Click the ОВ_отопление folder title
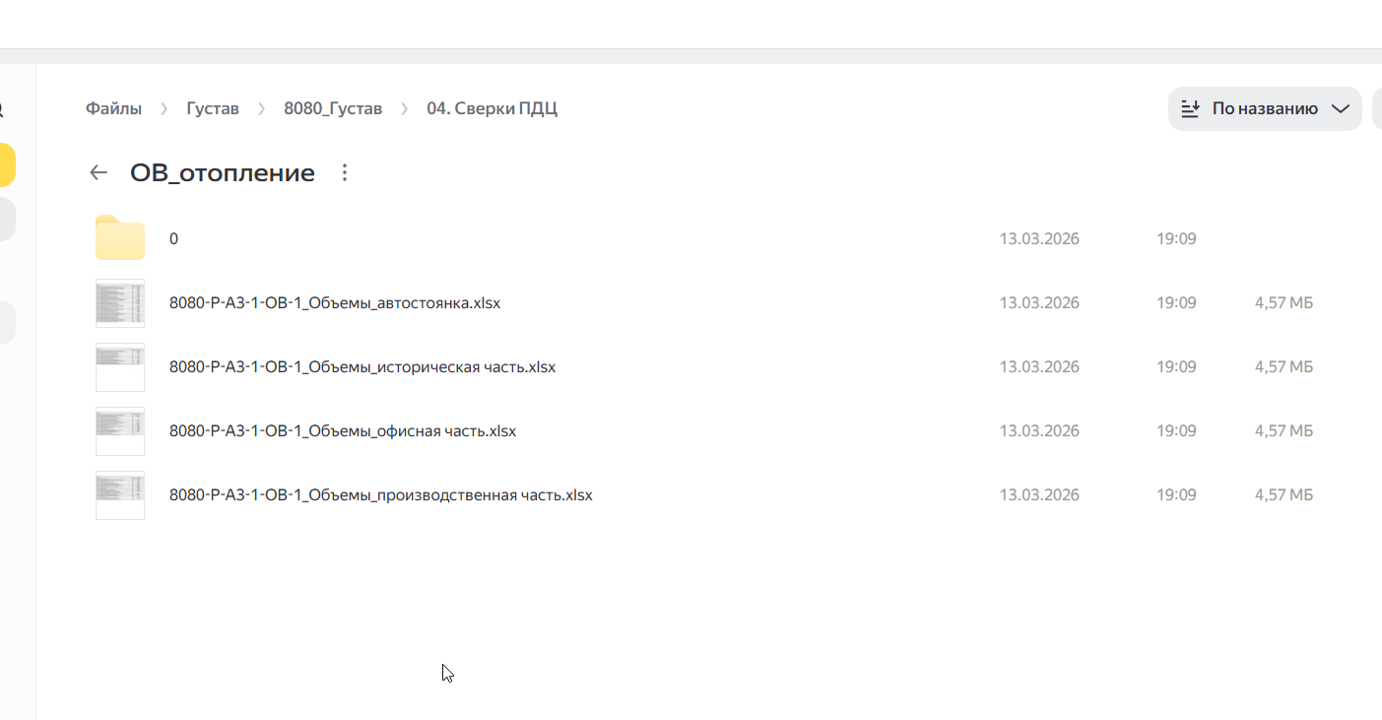The width and height of the screenshot is (1382, 720). [223, 173]
